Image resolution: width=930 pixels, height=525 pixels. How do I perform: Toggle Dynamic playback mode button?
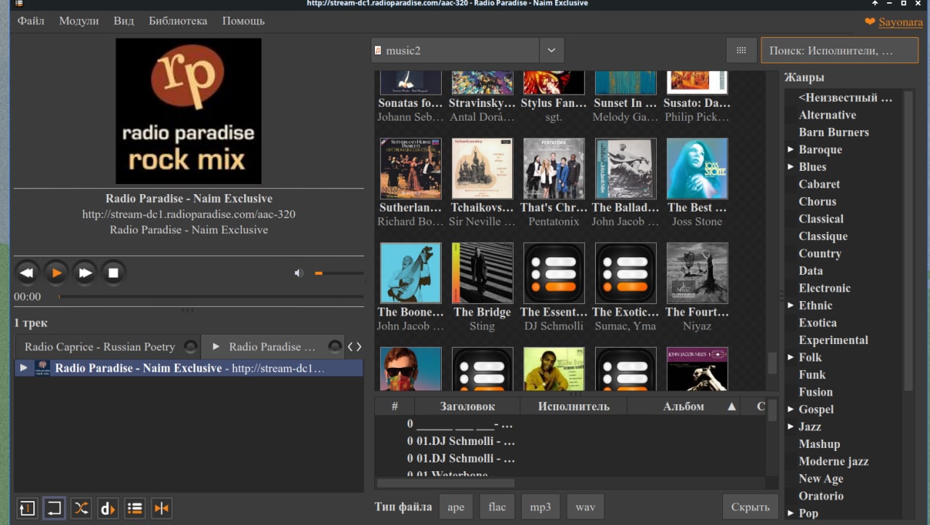pos(108,508)
